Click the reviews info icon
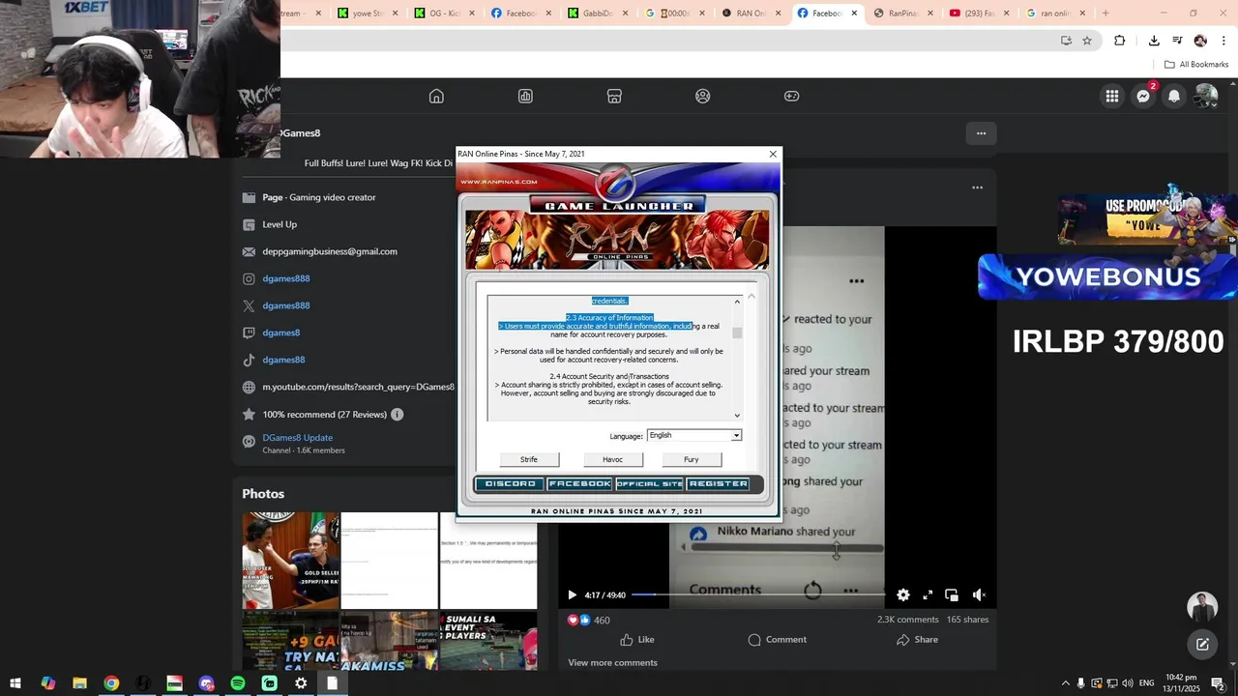1238x696 pixels. click(397, 414)
